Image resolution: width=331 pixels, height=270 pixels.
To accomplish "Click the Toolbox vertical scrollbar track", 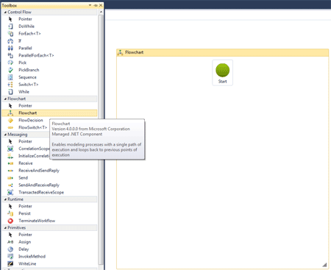I will click(101, 140).
